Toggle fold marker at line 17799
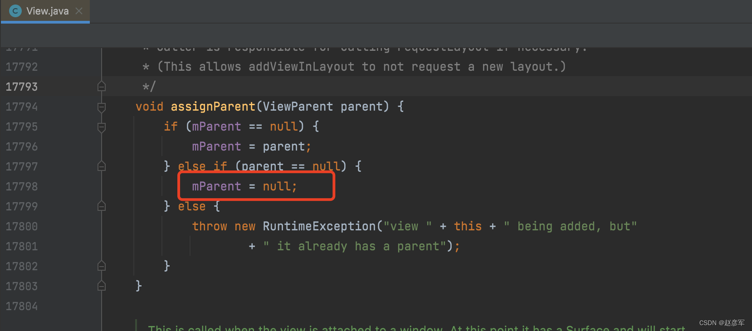The width and height of the screenshot is (752, 331). point(102,206)
